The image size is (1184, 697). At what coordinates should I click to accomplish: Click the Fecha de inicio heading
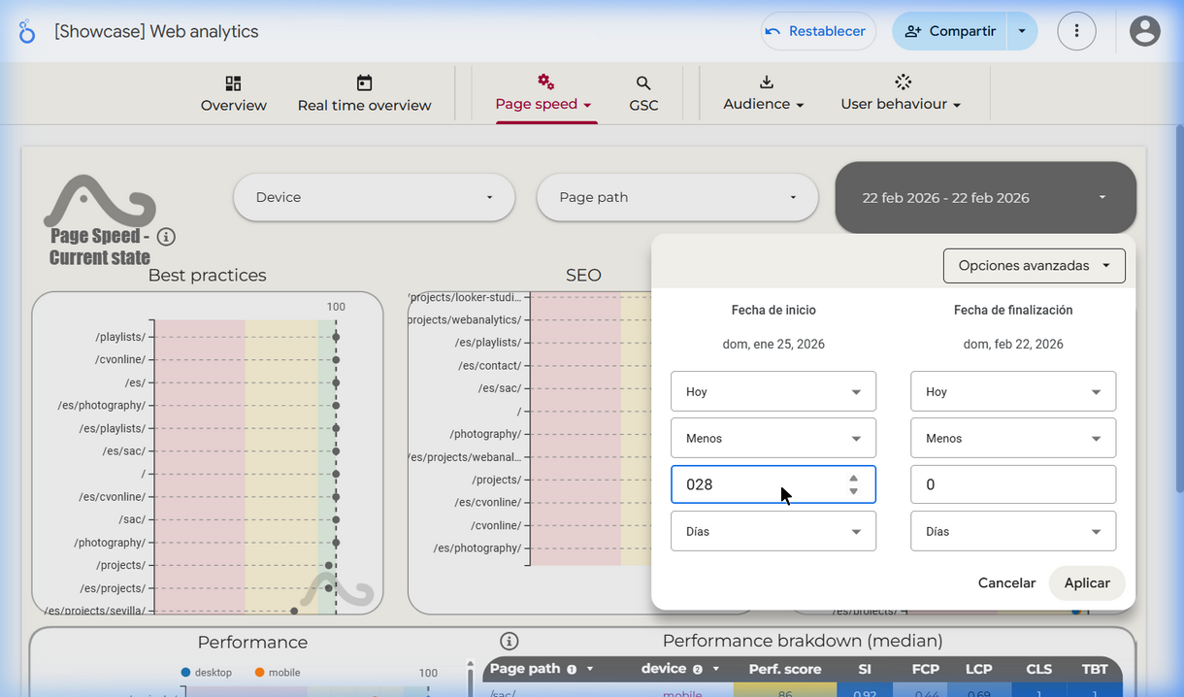point(773,310)
